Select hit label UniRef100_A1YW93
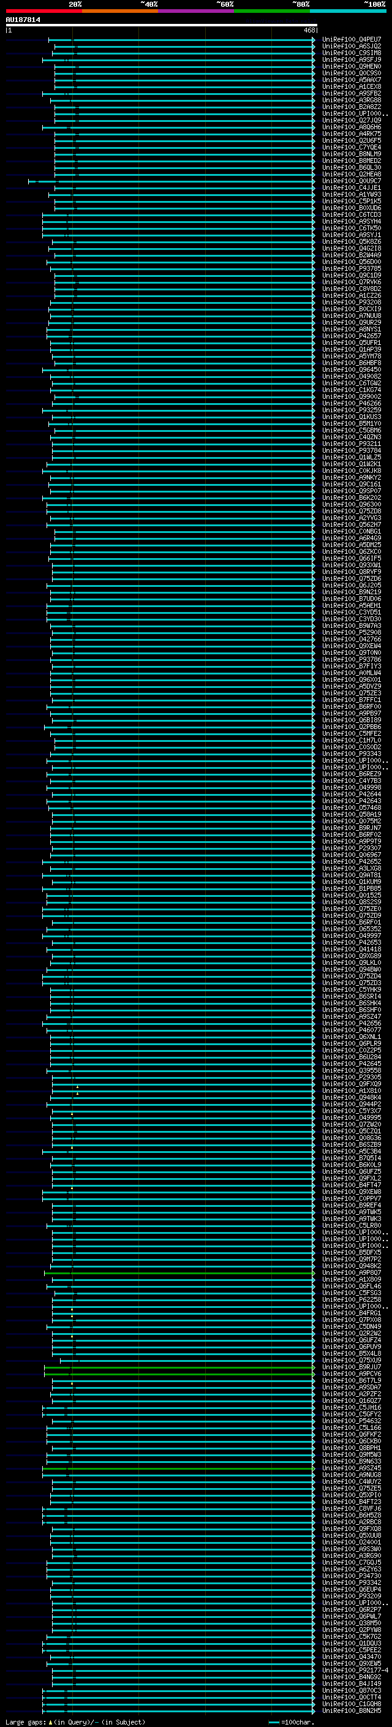Viewport: 392px width, 1727px height. (x=351, y=194)
